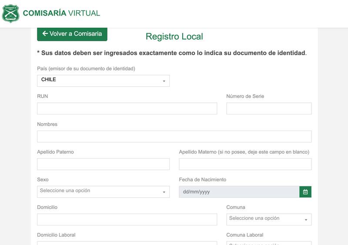Click the Comisaría Virtual header title

[61, 13]
